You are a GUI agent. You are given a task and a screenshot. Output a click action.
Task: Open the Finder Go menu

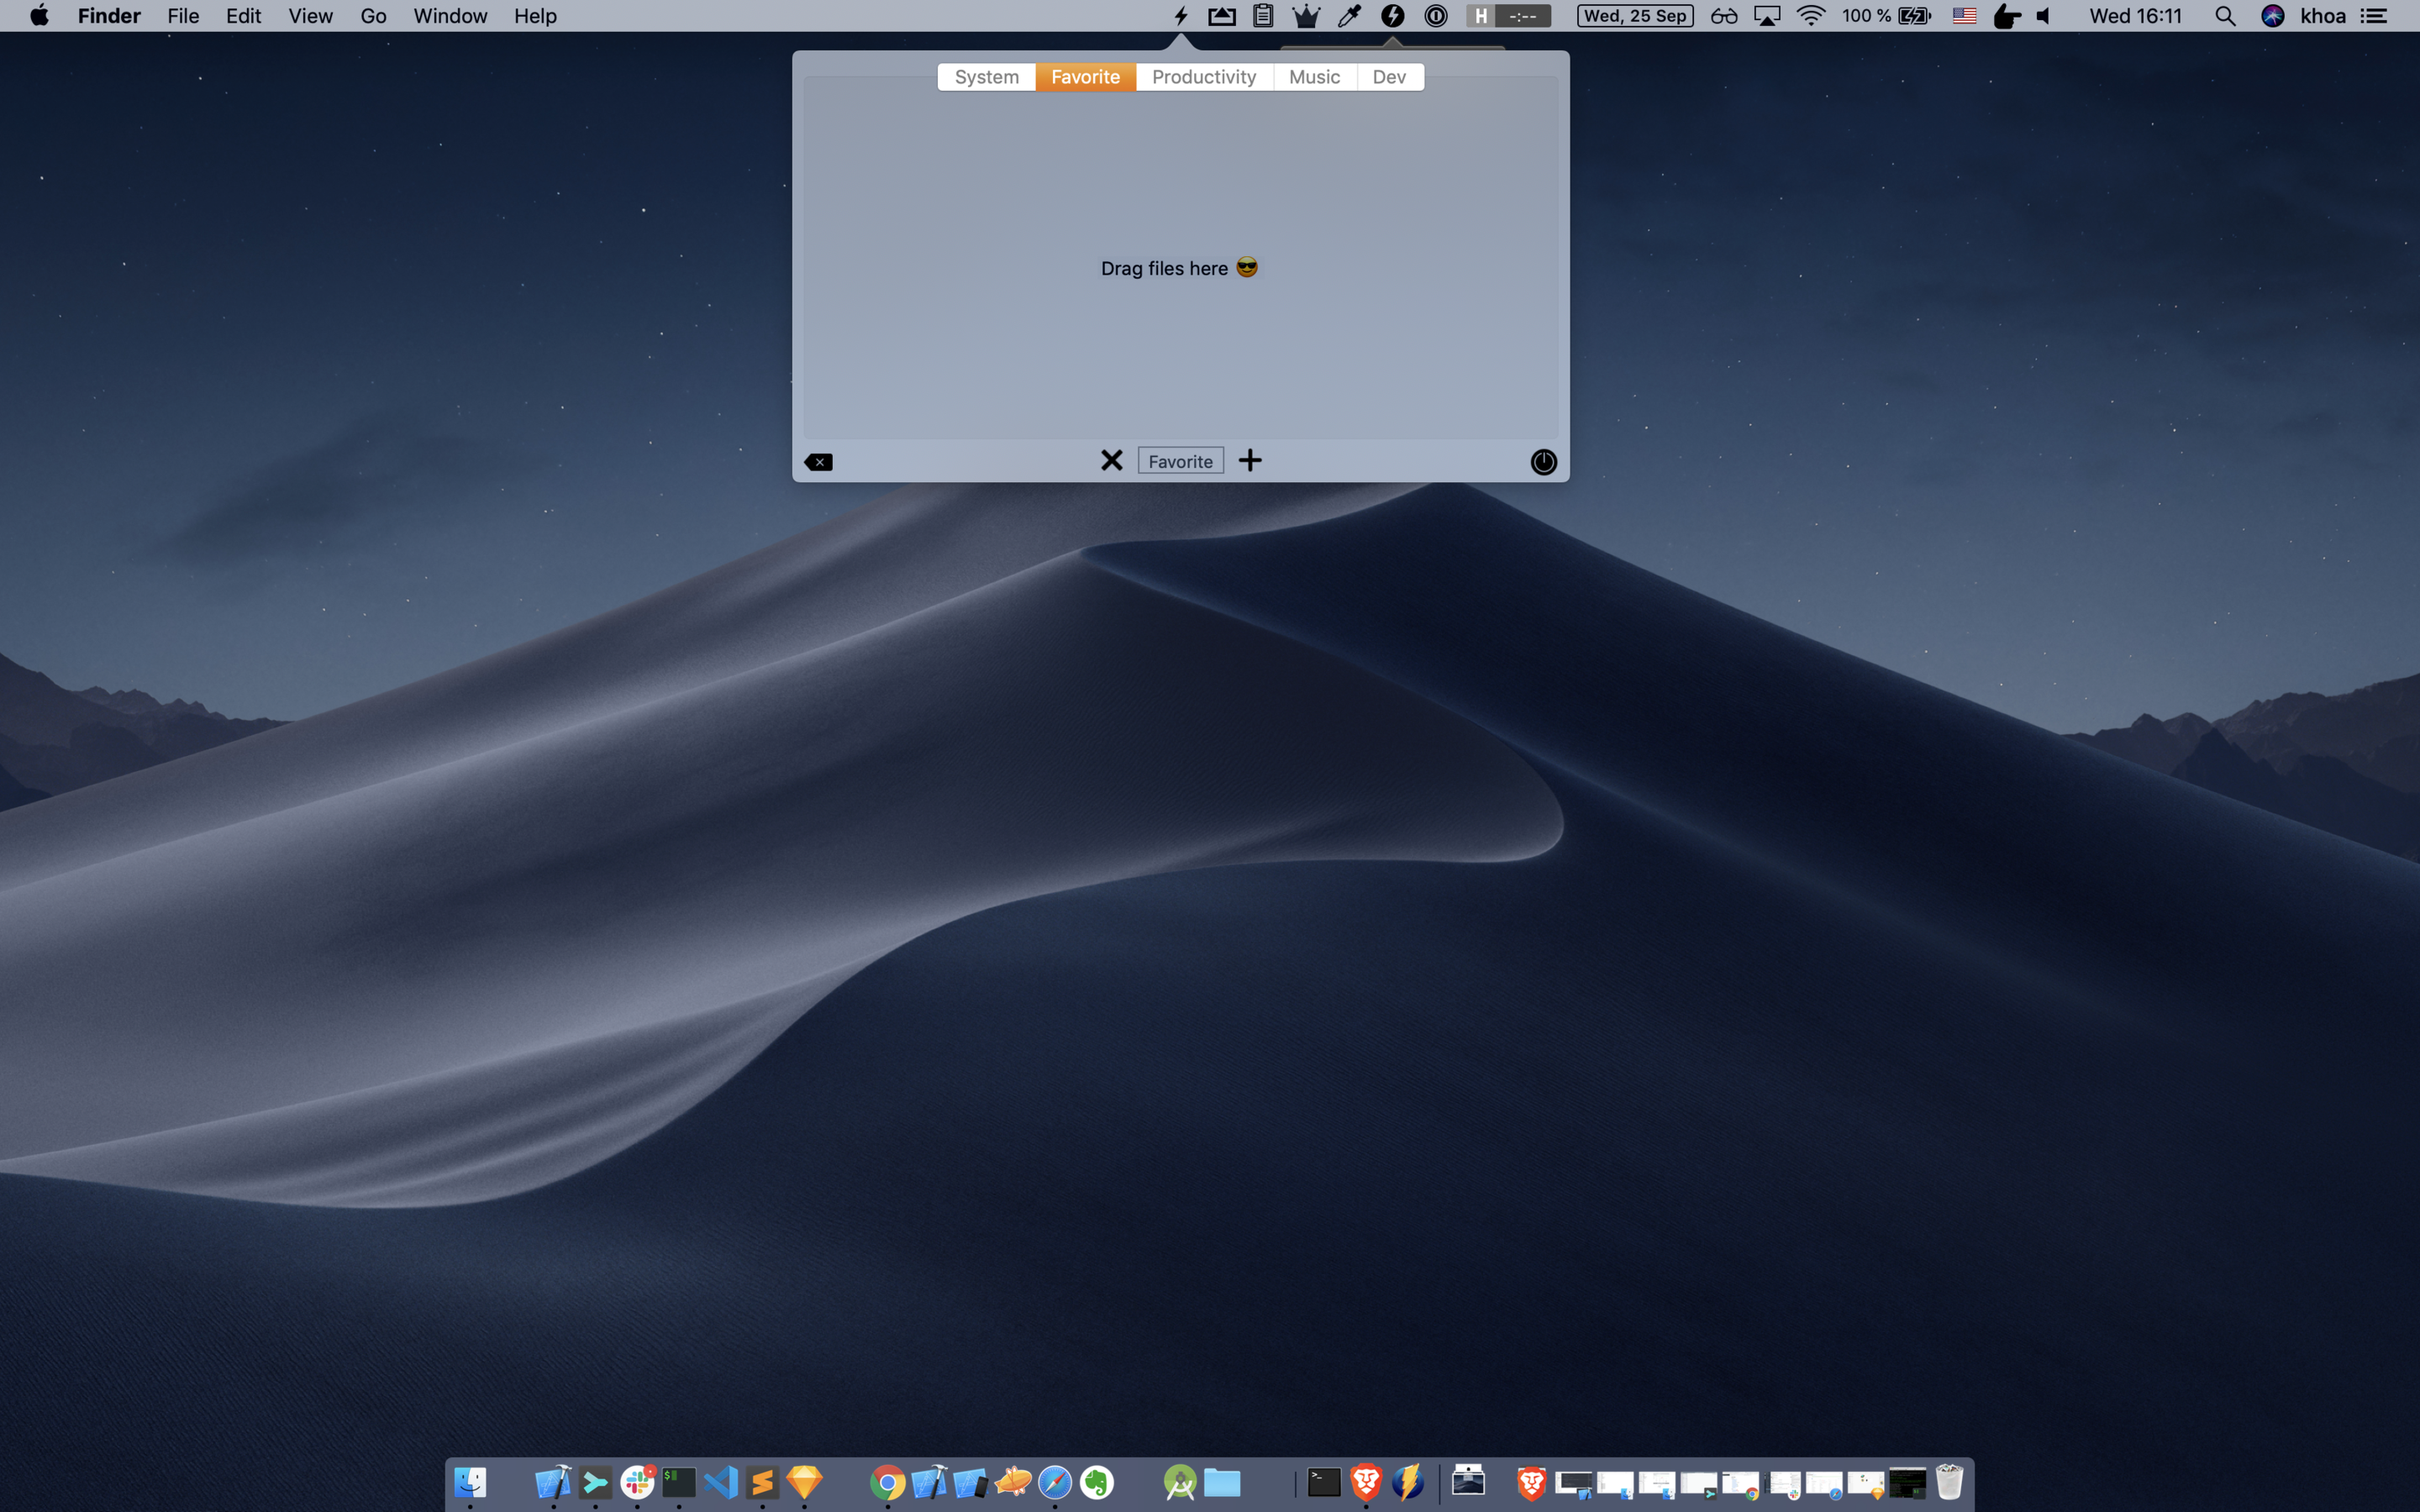click(x=373, y=16)
